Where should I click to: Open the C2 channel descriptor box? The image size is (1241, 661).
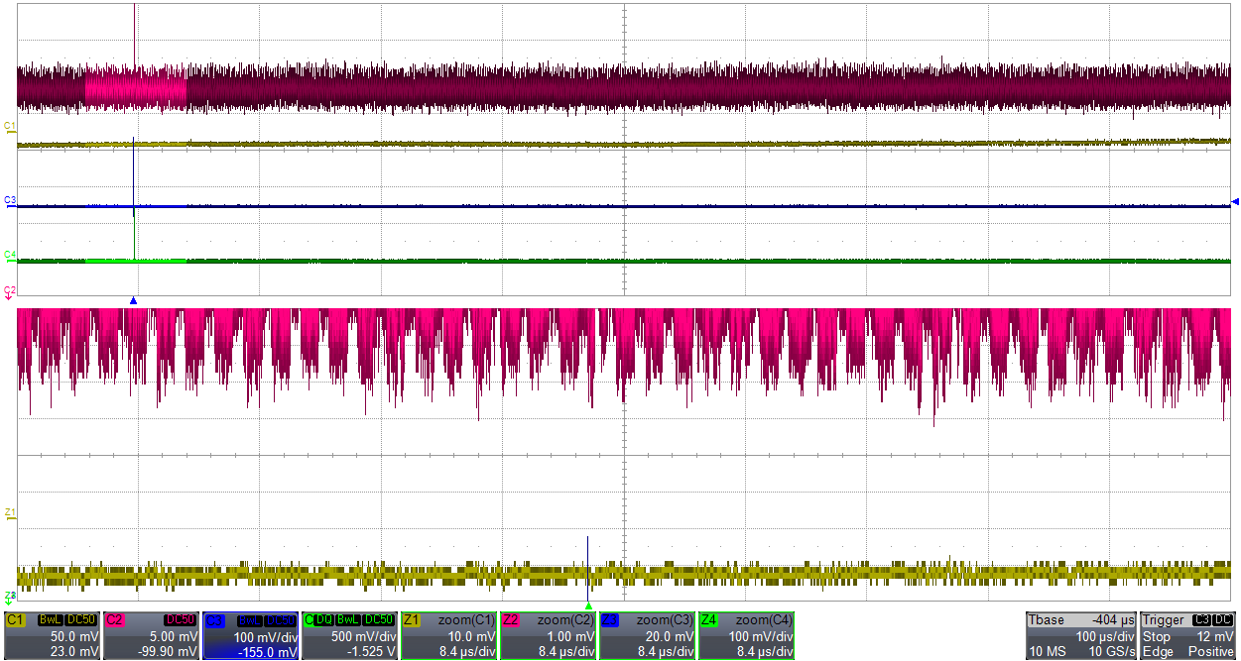pyautogui.click(x=151, y=635)
